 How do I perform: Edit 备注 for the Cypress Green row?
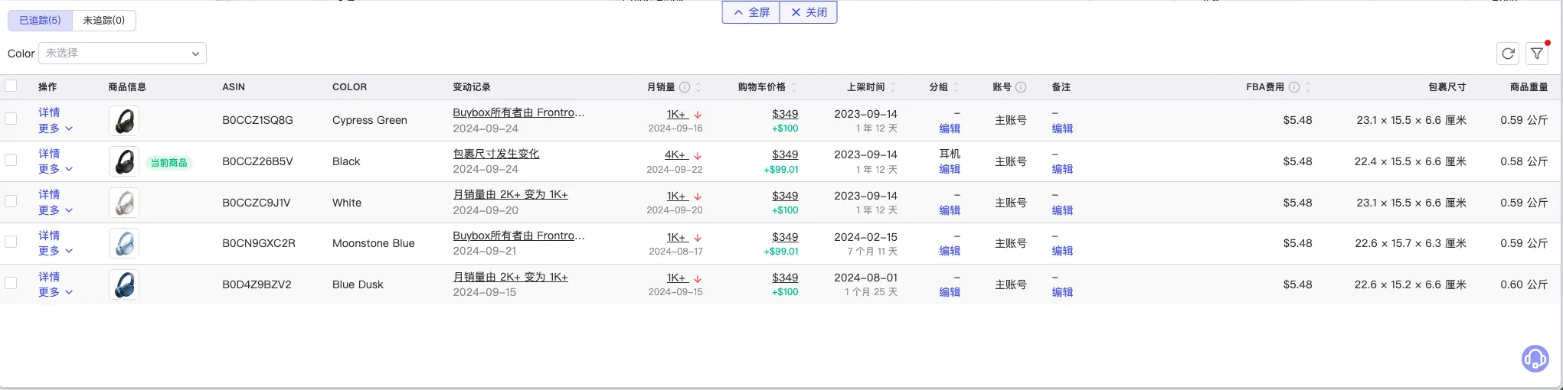point(1062,128)
